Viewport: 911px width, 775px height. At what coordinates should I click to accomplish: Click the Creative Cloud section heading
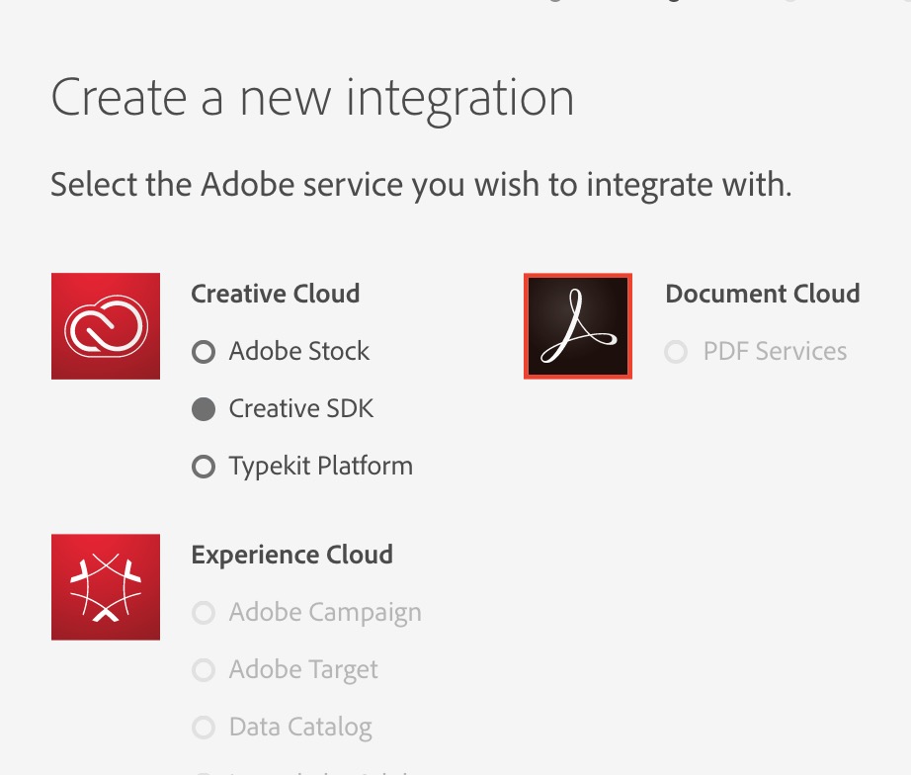pos(276,294)
